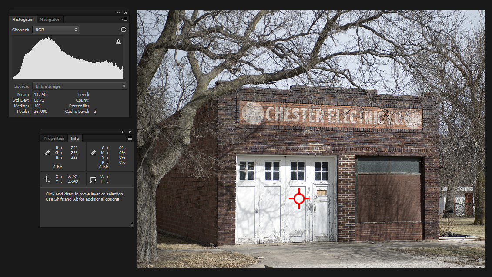Click the RGB readout eyedropper icon
492x277 pixels.
coord(47,153)
